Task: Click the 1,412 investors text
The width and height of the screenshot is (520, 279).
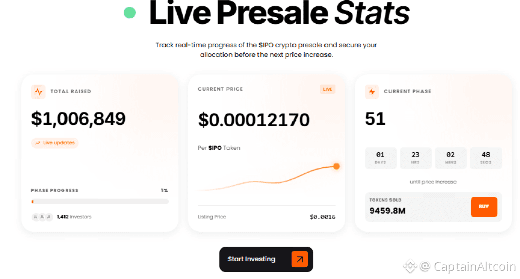Action: [x=74, y=217]
